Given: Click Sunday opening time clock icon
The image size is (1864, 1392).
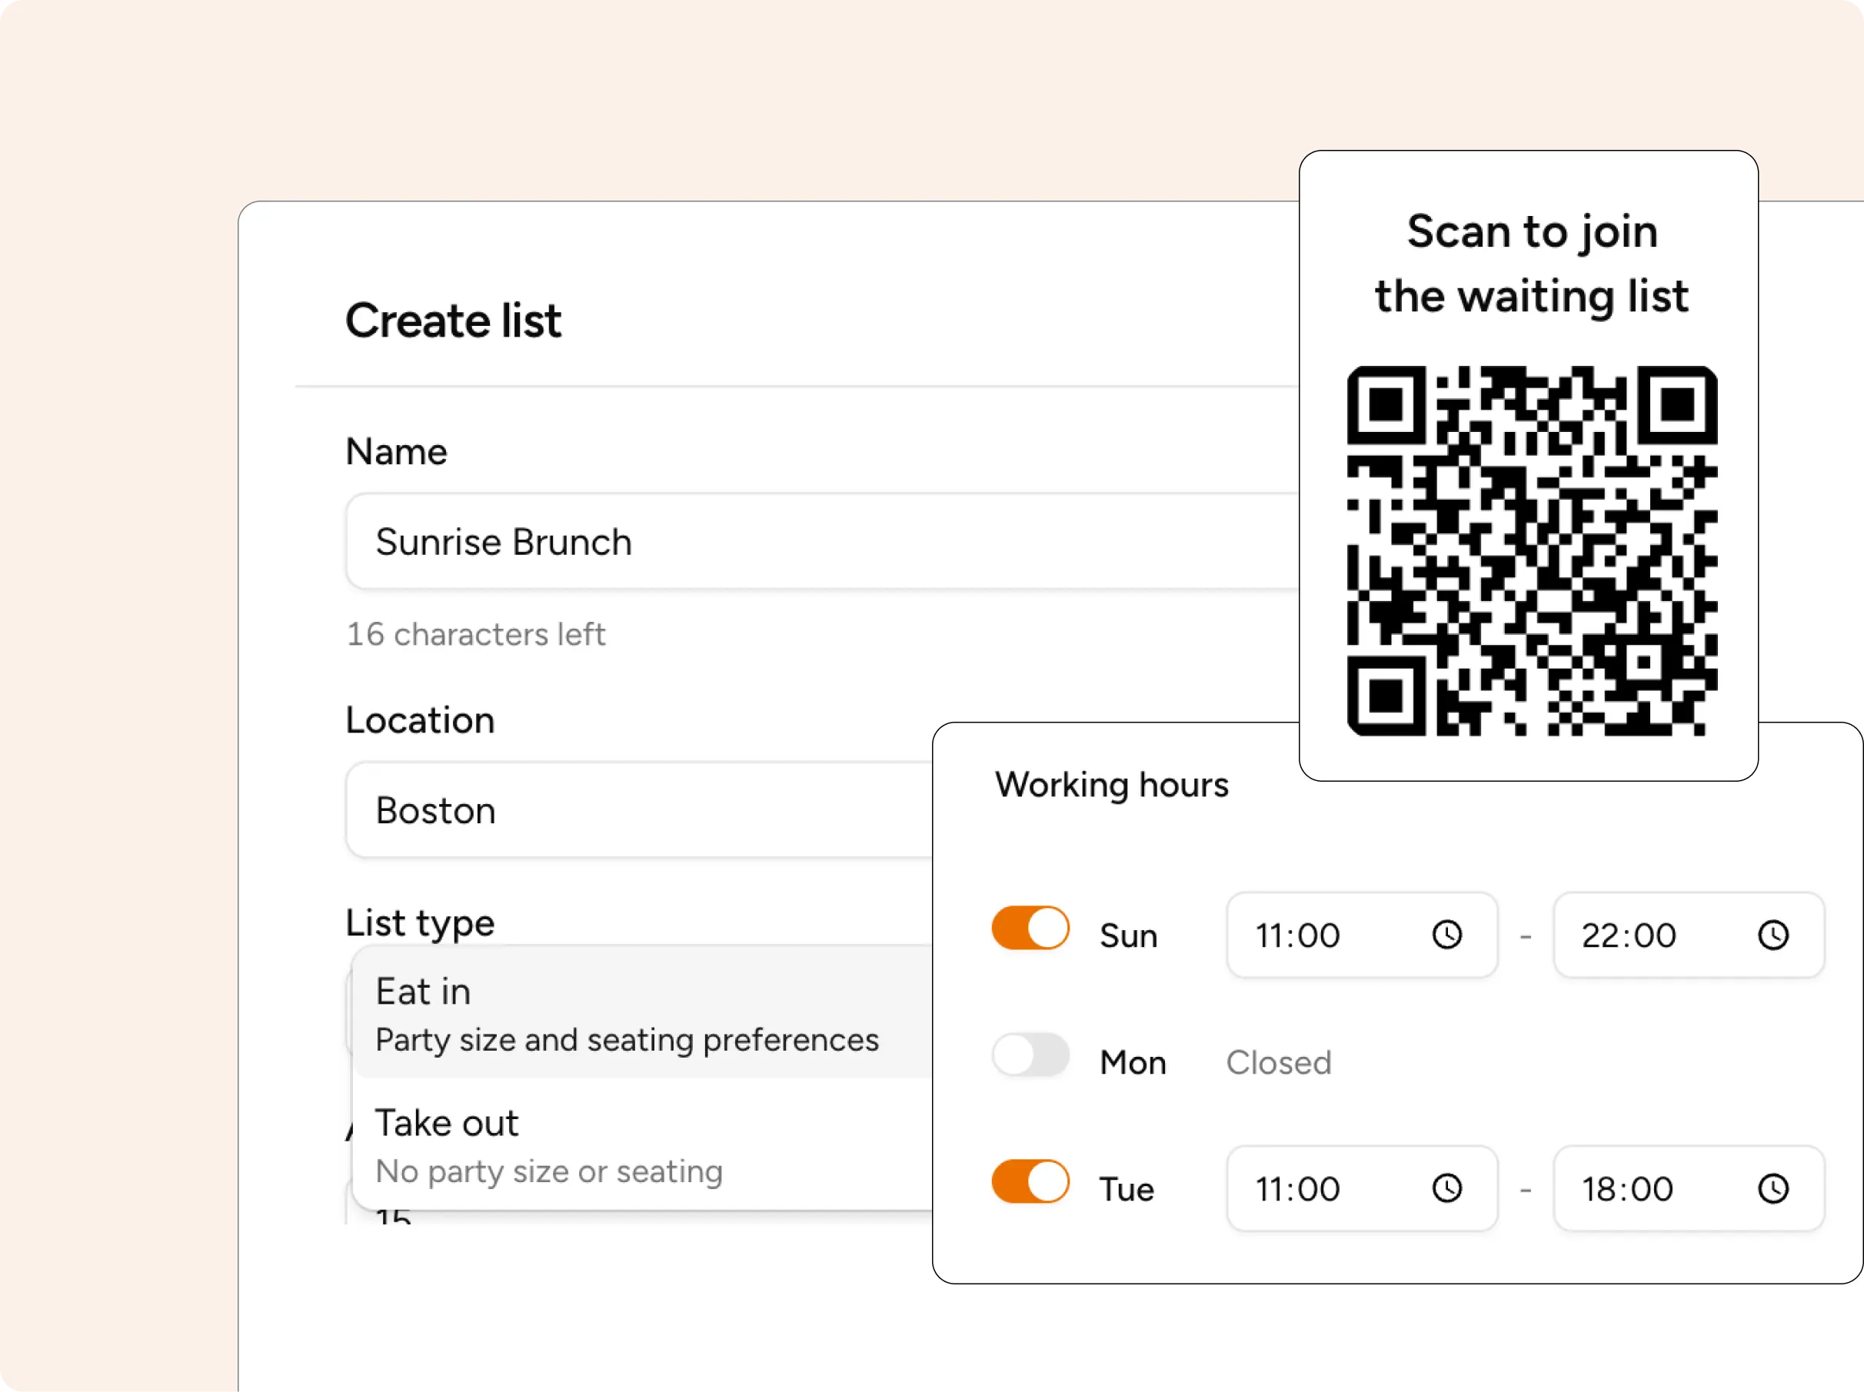Looking at the screenshot, I should (x=1447, y=935).
